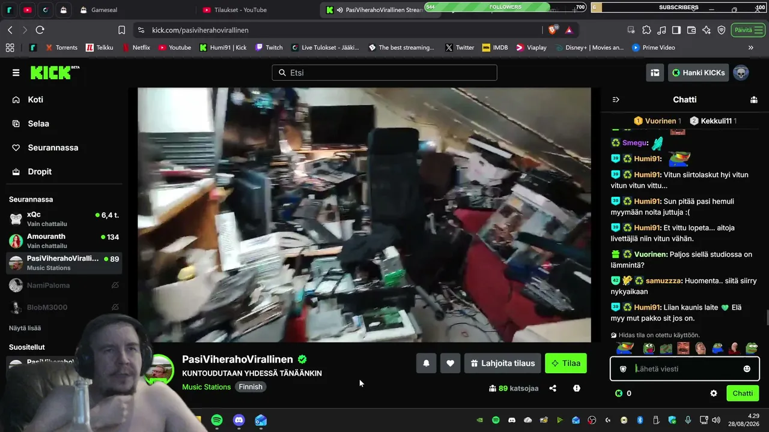
Task: Click Lahjoita tilaus gift button
Action: click(x=503, y=363)
